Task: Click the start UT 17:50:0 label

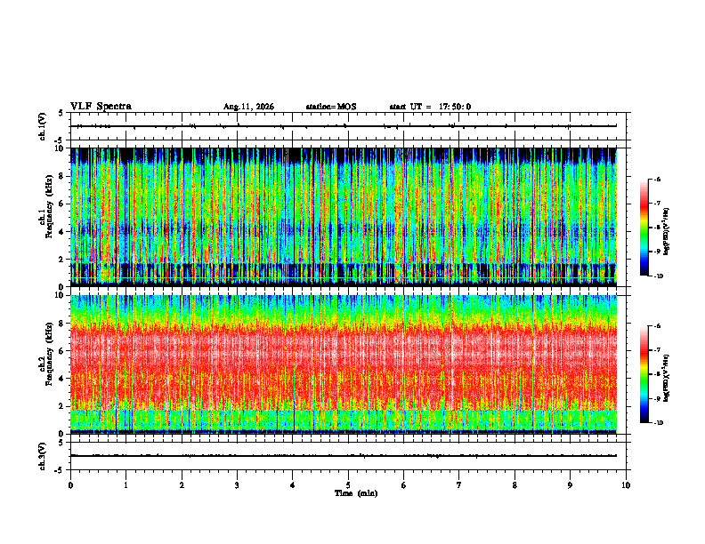Action: (x=430, y=107)
